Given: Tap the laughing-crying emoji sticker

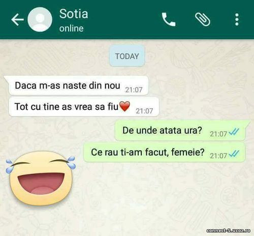Looking at the screenshot, I should [41, 178].
